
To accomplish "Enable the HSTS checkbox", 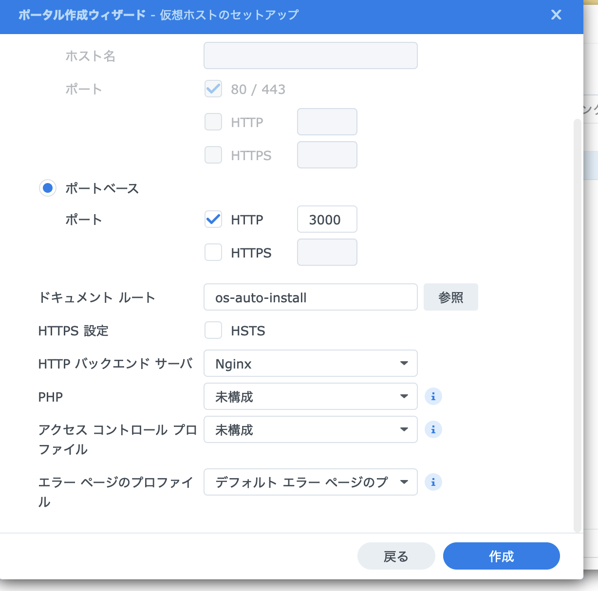I will (x=213, y=330).
